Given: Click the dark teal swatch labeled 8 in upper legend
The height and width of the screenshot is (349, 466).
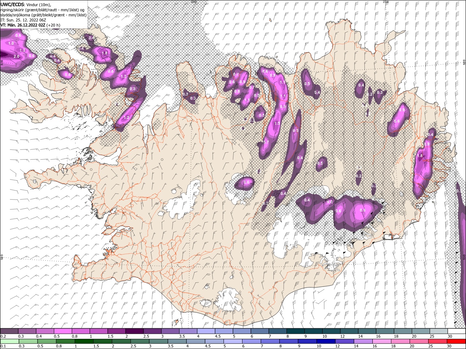Looking at the screenshot, I should click(295, 331).
